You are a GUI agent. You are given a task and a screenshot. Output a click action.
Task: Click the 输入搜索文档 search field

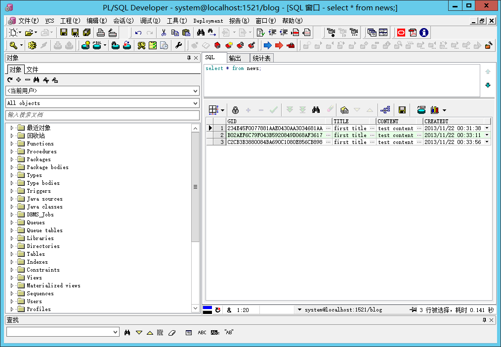coord(102,115)
